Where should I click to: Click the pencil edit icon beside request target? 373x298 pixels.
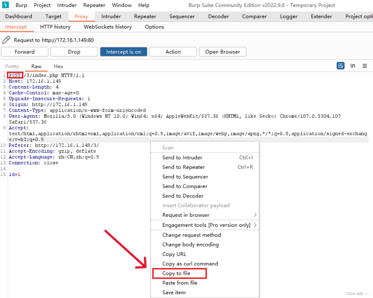pyautogui.click(x=6, y=40)
